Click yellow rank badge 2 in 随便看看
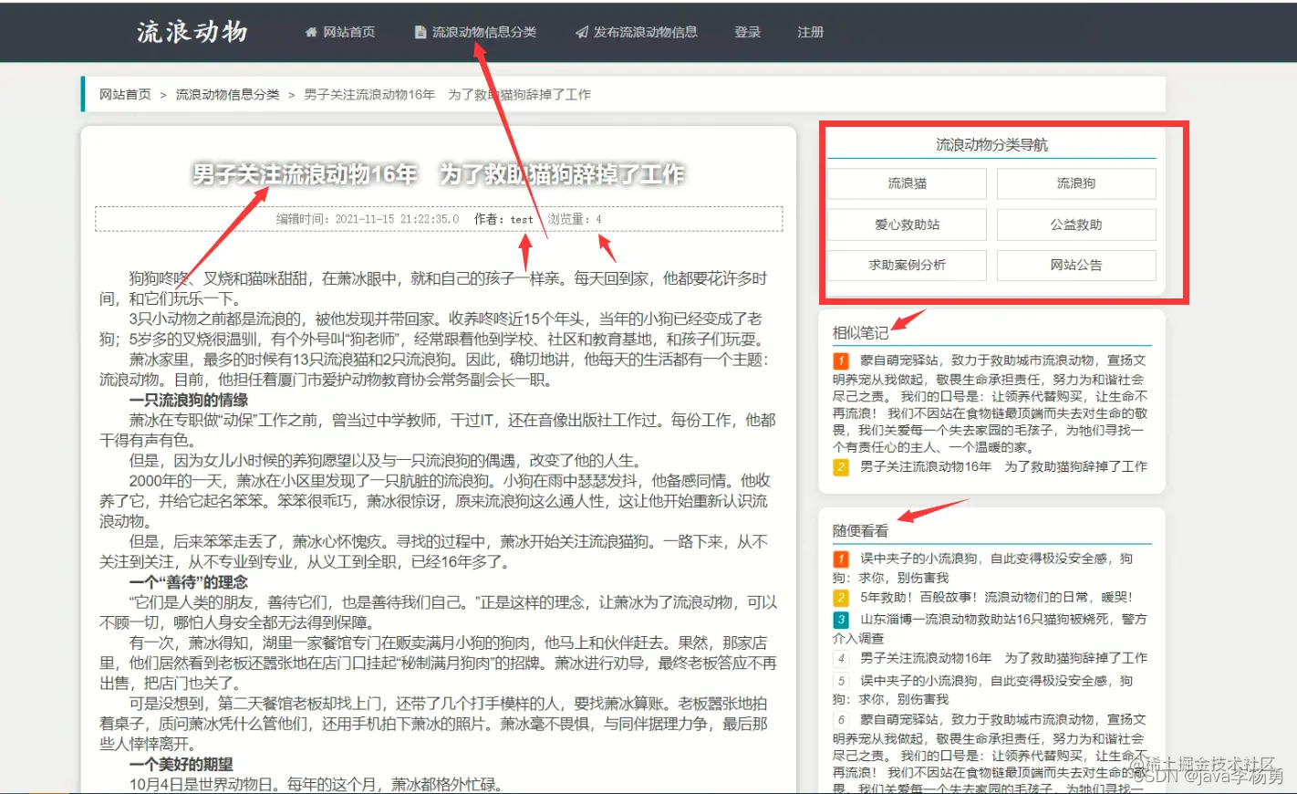This screenshot has width=1297, height=794. tap(841, 598)
